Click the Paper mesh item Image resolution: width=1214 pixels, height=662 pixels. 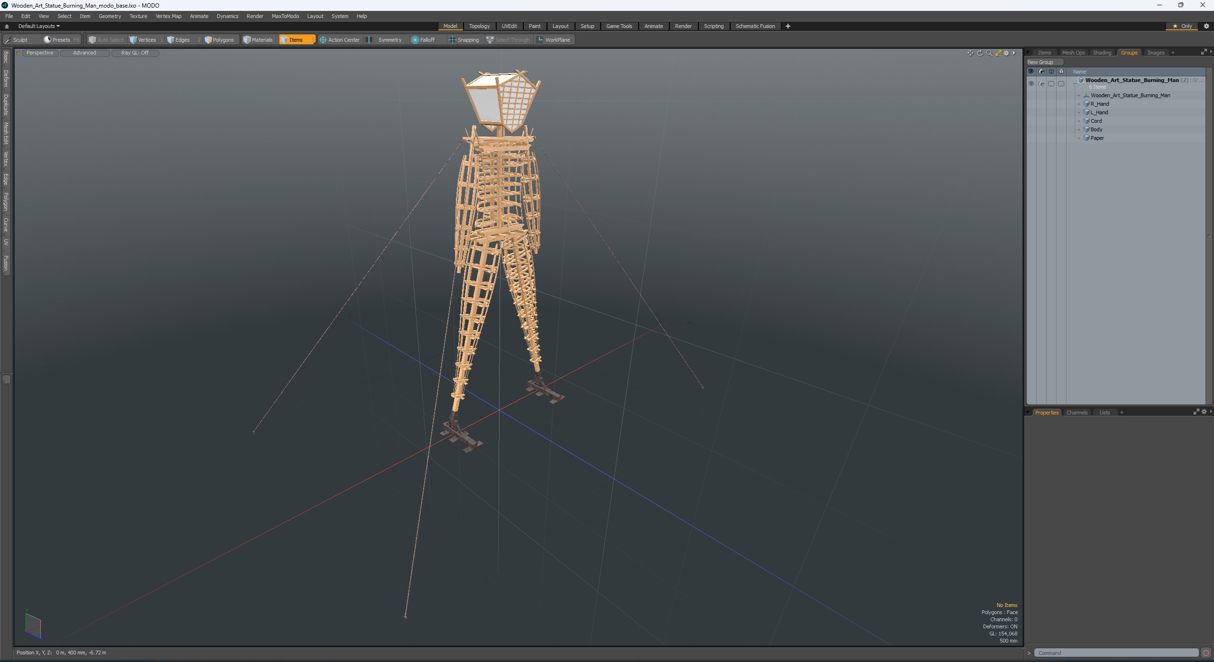[1097, 138]
